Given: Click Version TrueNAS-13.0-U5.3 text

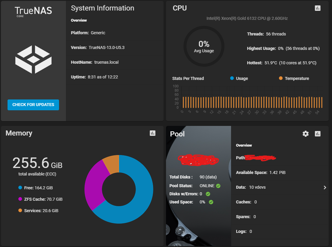Looking at the screenshot, I should [x=98, y=47].
